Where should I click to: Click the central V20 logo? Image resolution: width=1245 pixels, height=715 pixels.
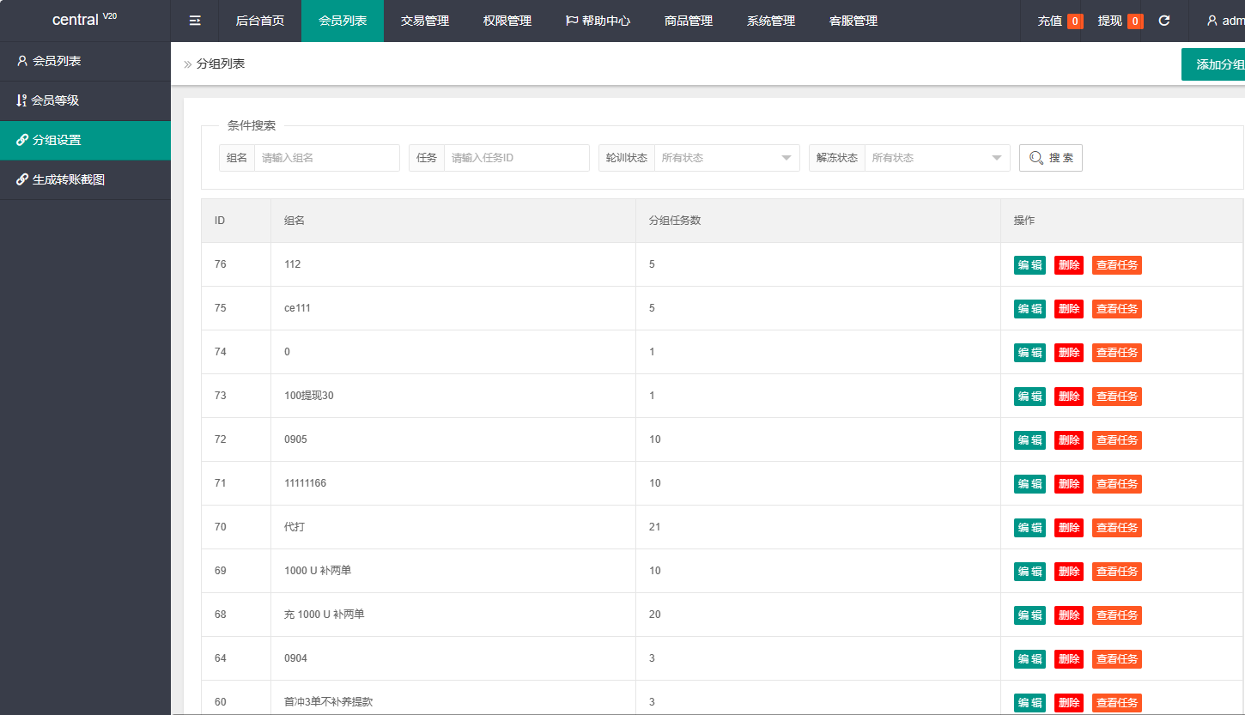tap(84, 20)
